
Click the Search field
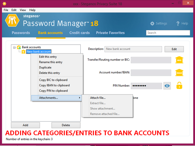pos(168,33)
